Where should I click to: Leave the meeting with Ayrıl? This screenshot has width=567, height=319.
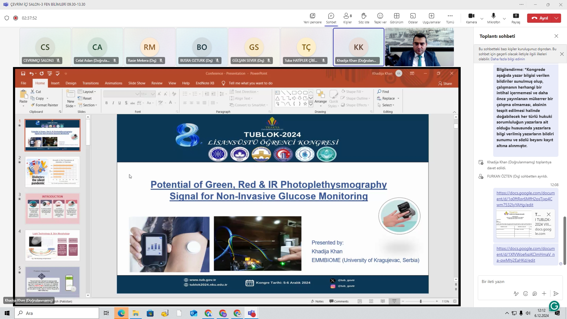[x=540, y=18]
